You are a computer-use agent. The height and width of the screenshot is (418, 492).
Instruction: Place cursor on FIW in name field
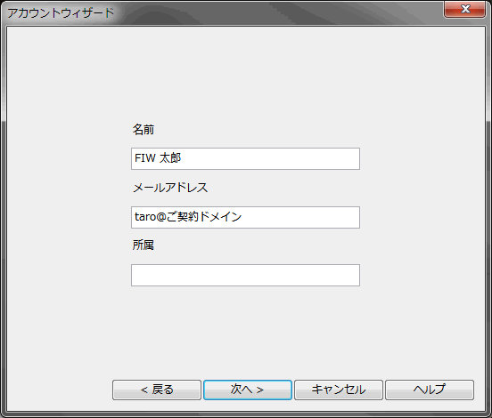tap(145, 158)
